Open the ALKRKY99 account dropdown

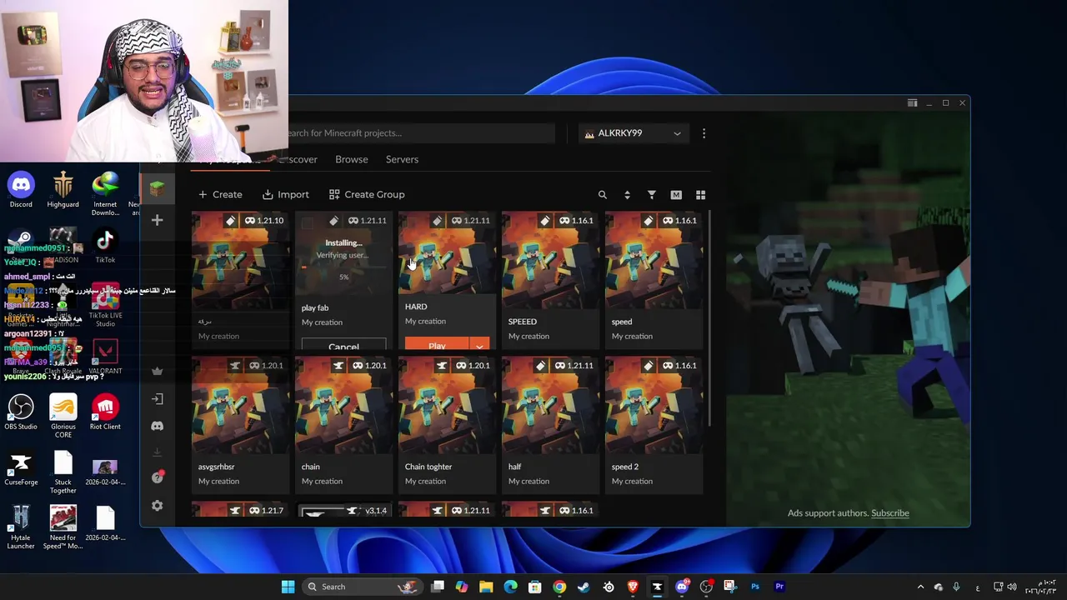pos(634,133)
